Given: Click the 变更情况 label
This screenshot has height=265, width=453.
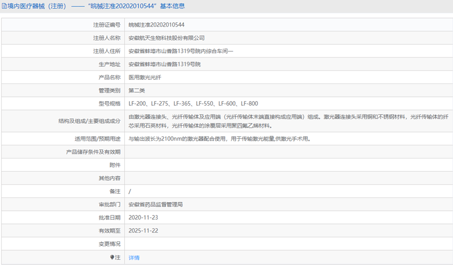Looking at the screenshot, I should [109, 244].
